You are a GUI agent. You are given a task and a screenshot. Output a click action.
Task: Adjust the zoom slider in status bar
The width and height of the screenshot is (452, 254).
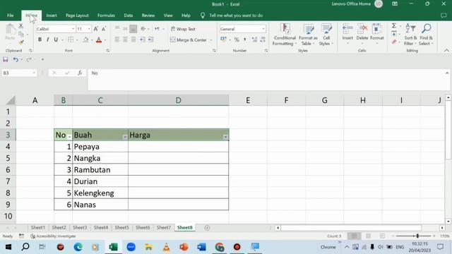point(417,236)
